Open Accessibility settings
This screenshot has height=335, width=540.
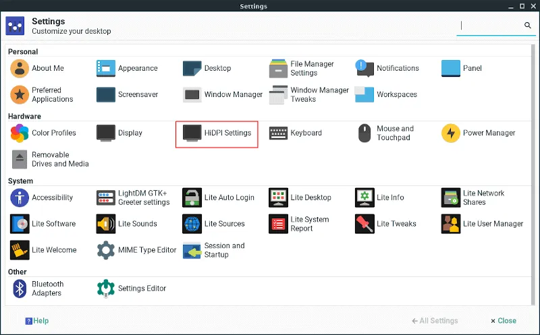tap(42, 198)
